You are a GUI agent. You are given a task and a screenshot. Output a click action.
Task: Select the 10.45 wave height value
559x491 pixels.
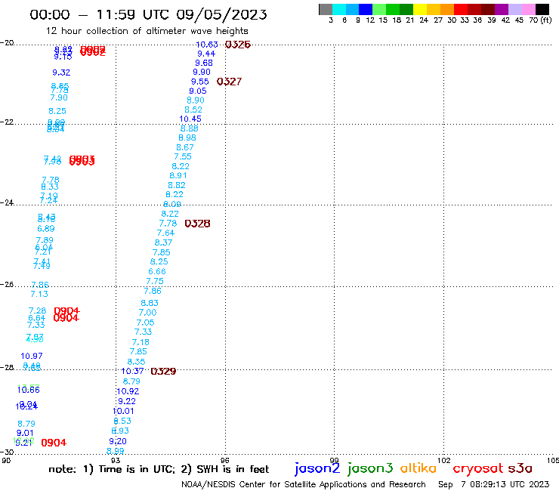(190, 119)
